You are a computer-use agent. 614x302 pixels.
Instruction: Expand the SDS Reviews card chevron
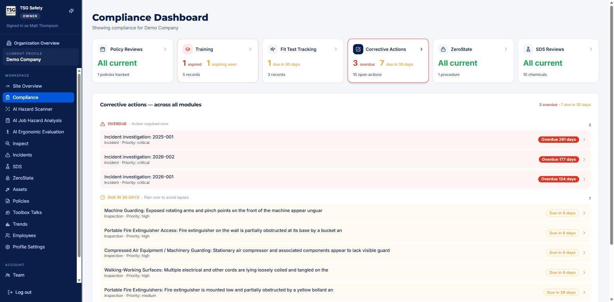coord(591,49)
